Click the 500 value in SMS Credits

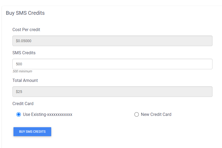[19, 64]
